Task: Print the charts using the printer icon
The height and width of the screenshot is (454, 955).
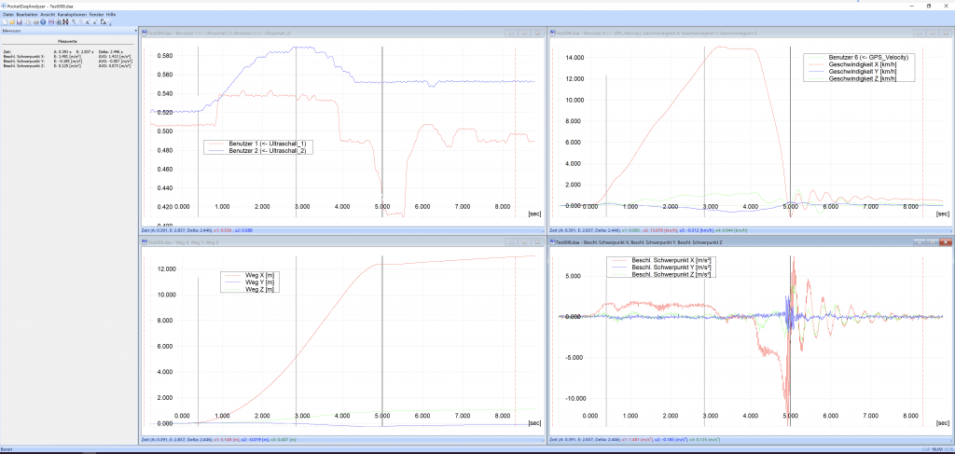Action: click(x=35, y=22)
